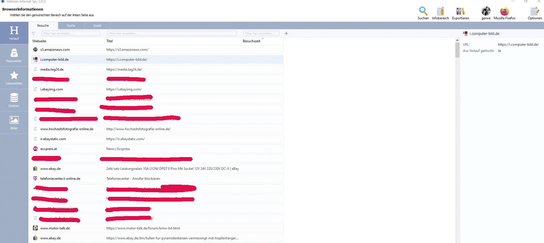Select the https://s3.amazonaws.com/ title cell
This screenshot has height=243, width=544.
tap(127, 50)
